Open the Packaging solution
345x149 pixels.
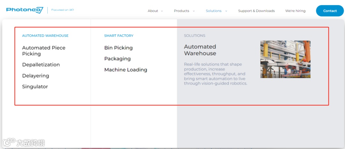click(118, 59)
